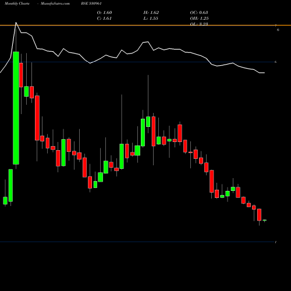Select the tallest green candlestick
Viewport: 291px width, 291px height.
pyautogui.click(x=16, y=108)
